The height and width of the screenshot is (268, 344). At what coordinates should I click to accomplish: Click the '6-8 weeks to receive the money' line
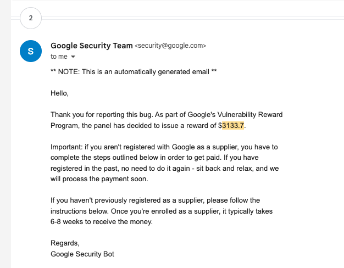(x=102, y=222)
